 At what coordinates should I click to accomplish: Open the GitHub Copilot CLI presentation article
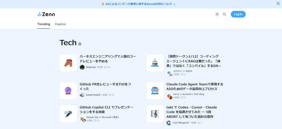[106, 109]
